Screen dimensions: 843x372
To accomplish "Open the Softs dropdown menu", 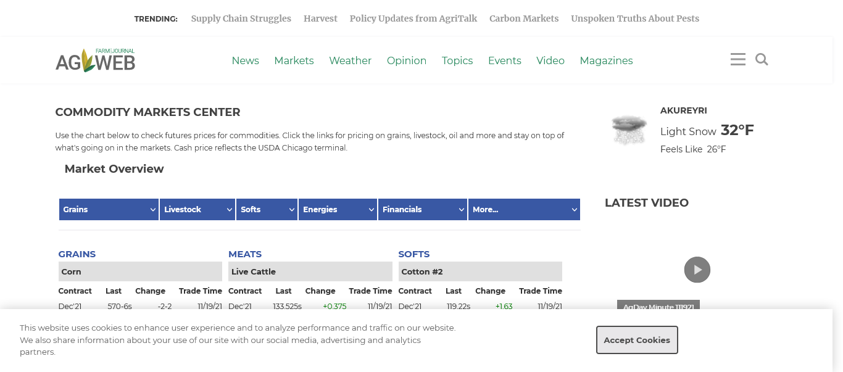I will pyautogui.click(x=267, y=209).
